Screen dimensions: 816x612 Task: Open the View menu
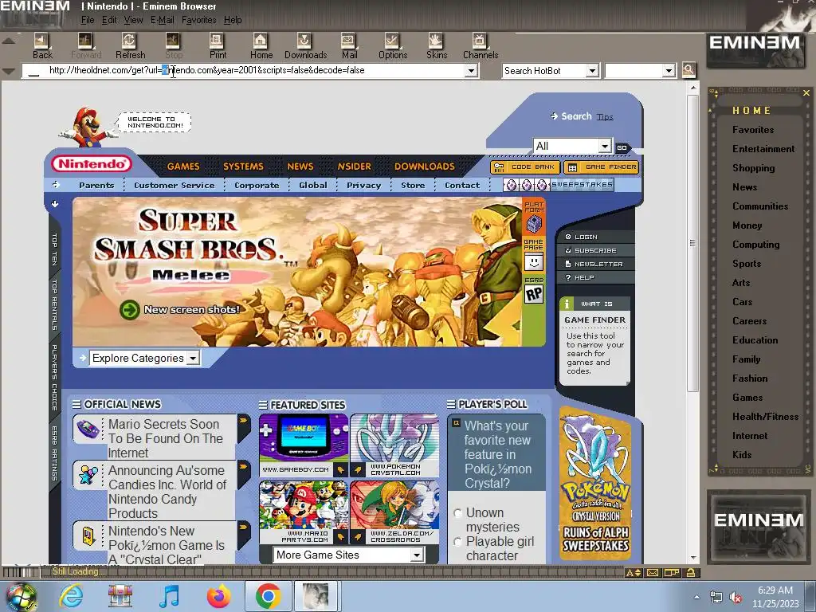coord(133,20)
